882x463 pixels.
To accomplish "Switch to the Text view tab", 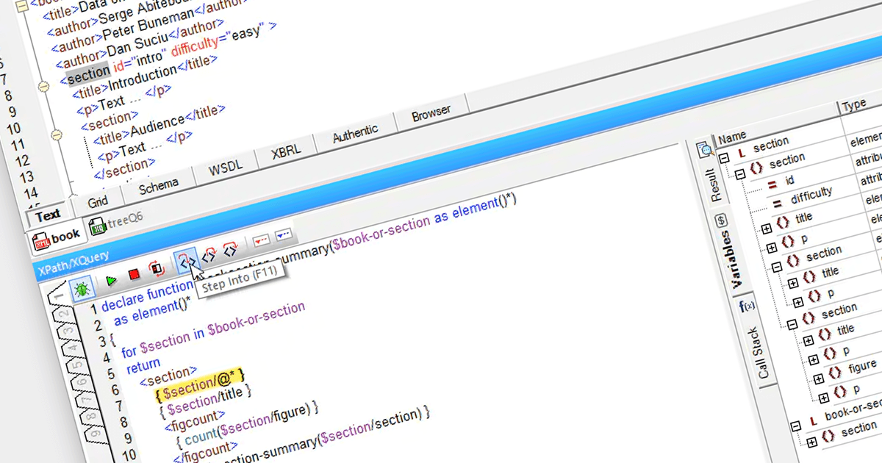I will coord(48,215).
